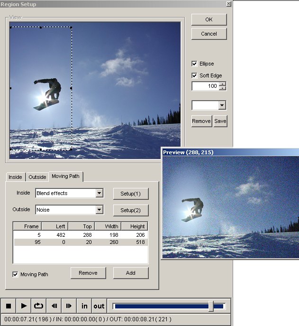Step forward one frame
The height and width of the screenshot is (326, 299).
click(x=69, y=306)
